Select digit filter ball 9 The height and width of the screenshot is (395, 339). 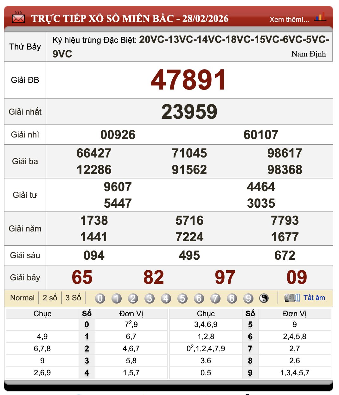[x=248, y=298]
